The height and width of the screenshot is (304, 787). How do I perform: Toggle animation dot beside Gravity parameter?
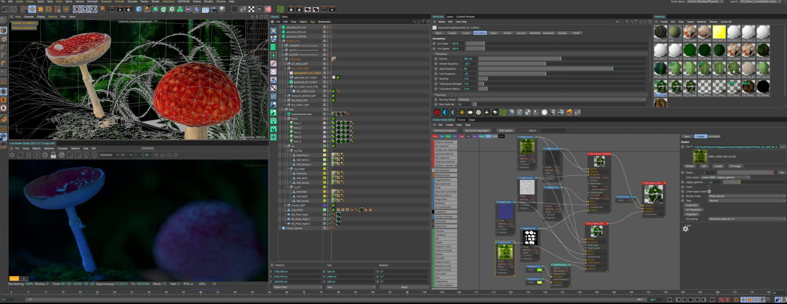436,58
